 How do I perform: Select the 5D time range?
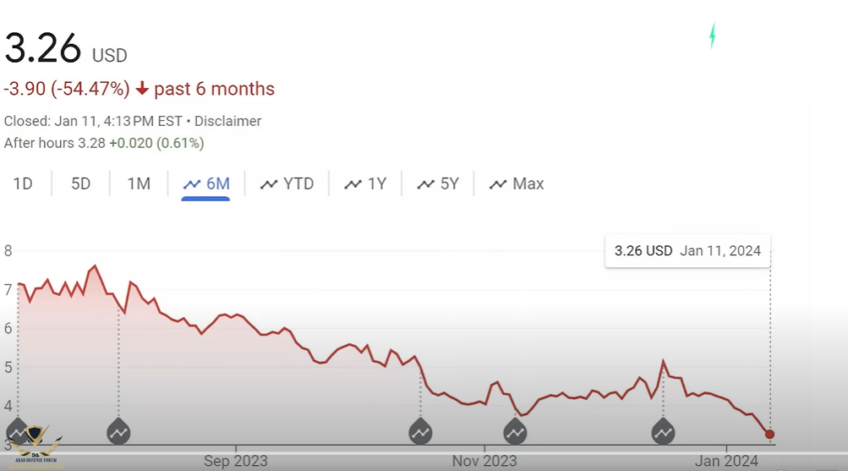coord(80,183)
